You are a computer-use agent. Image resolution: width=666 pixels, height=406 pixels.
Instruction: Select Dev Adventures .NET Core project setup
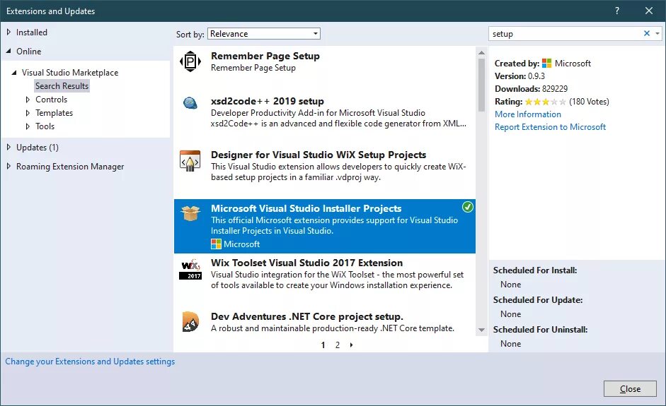[306, 316]
